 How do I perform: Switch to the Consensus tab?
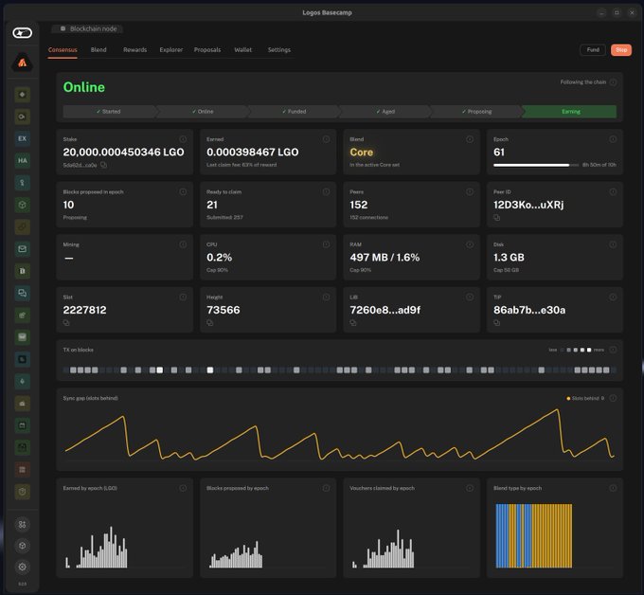63,49
